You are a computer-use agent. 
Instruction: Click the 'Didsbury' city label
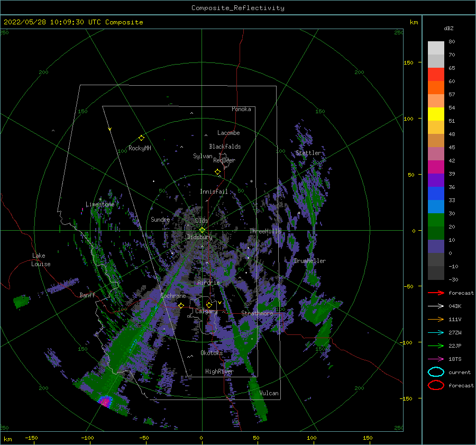200,237
